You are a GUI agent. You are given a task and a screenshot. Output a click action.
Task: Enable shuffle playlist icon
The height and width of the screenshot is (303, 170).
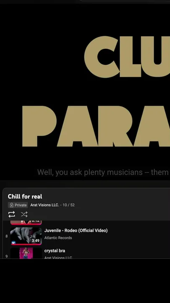(24, 214)
